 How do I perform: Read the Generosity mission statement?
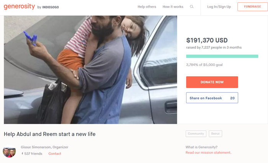pos(208,153)
